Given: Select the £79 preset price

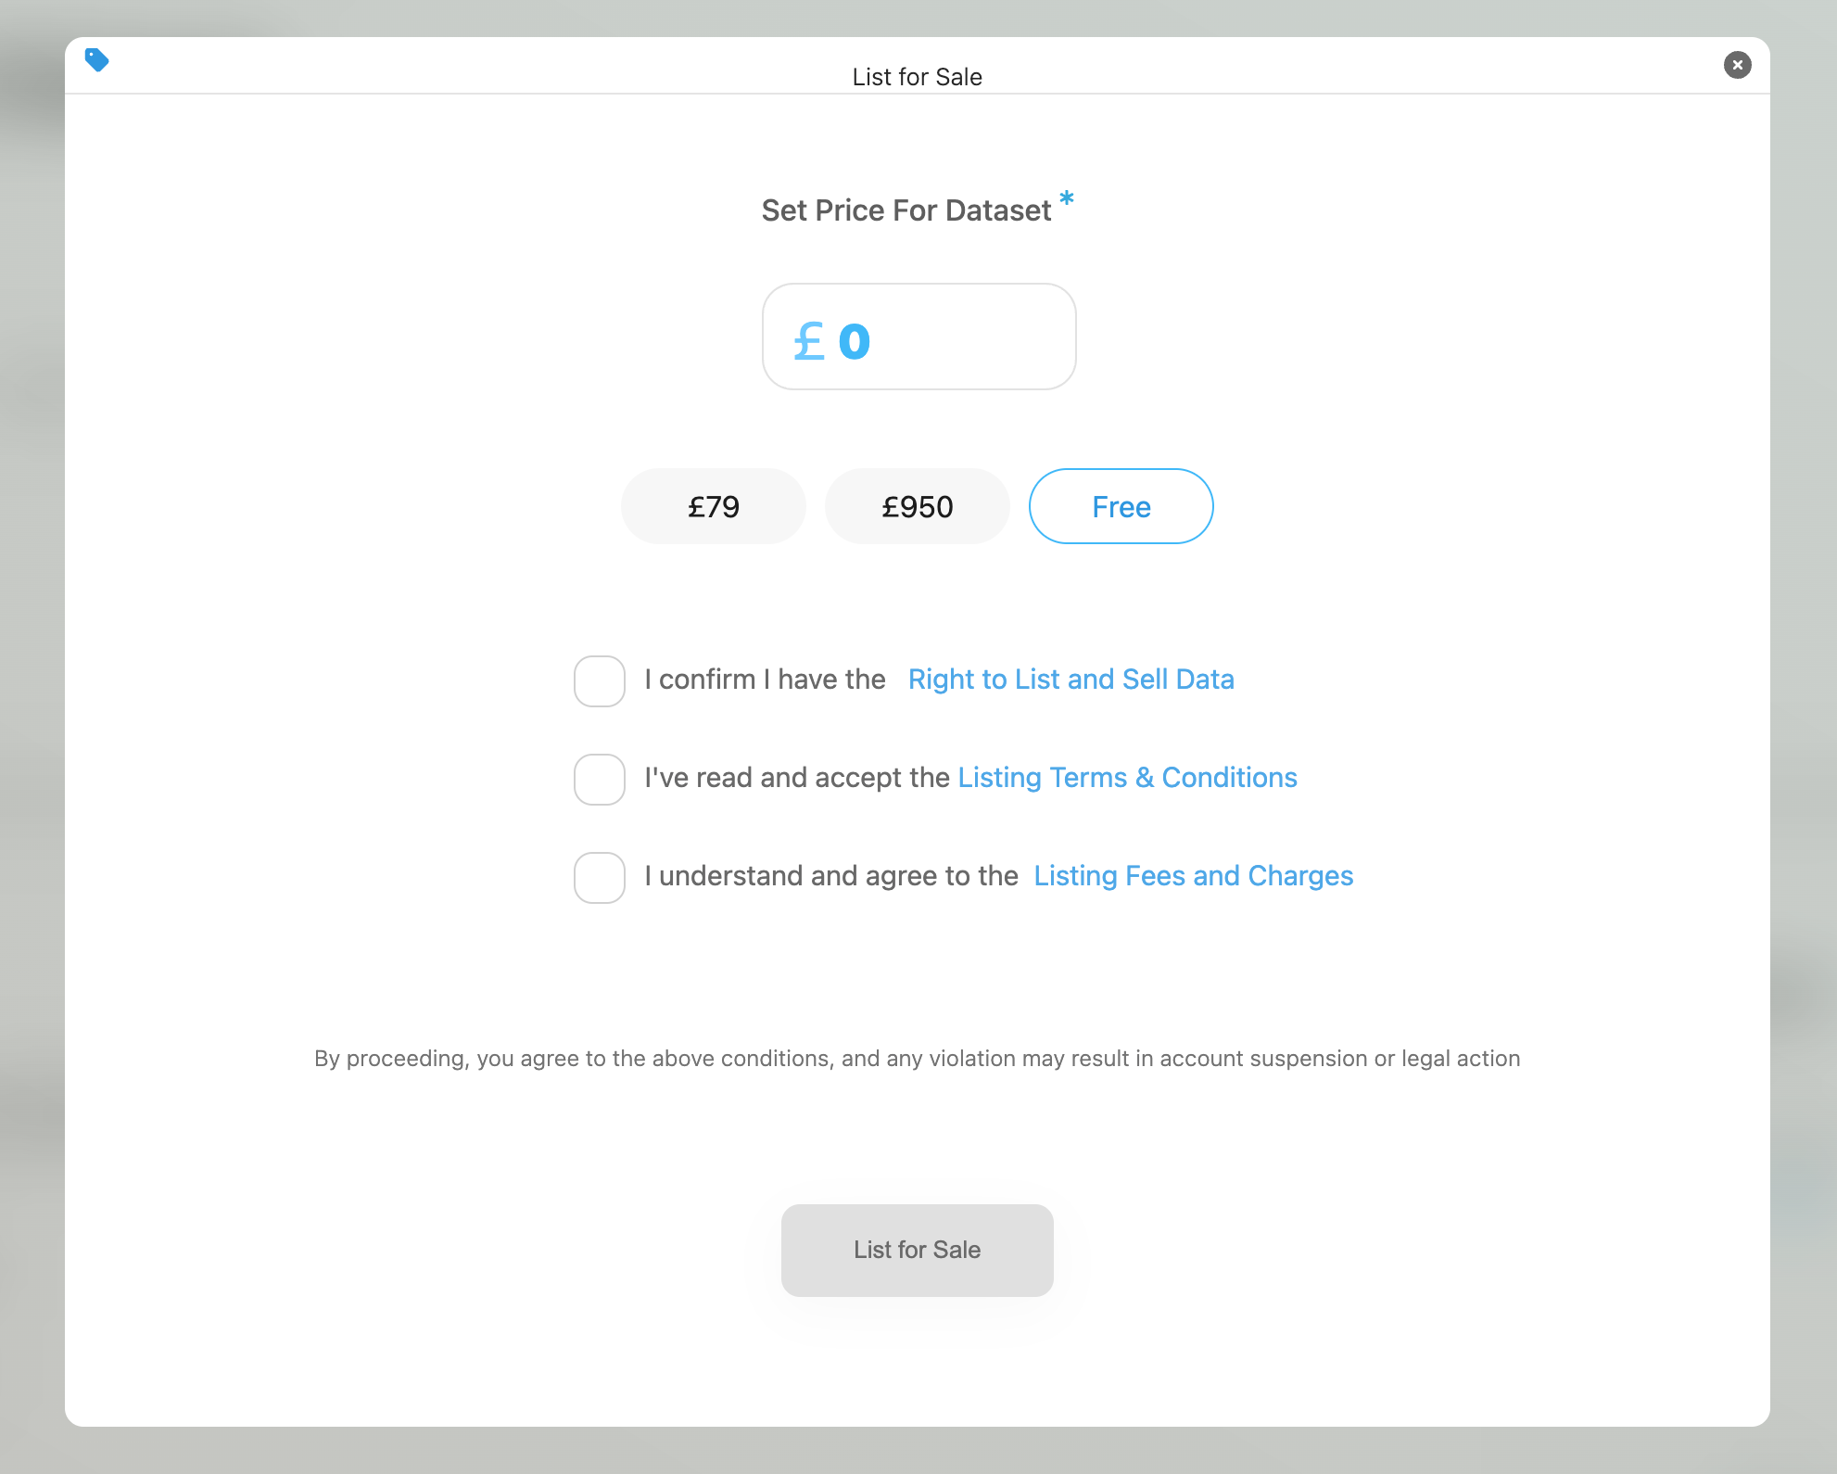Looking at the screenshot, I should point(713,506).
